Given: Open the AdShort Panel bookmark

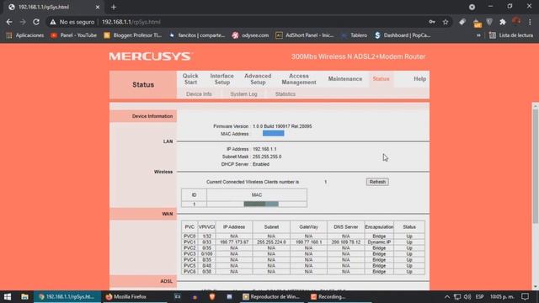Looking at the screenshot, I should 305,35.
